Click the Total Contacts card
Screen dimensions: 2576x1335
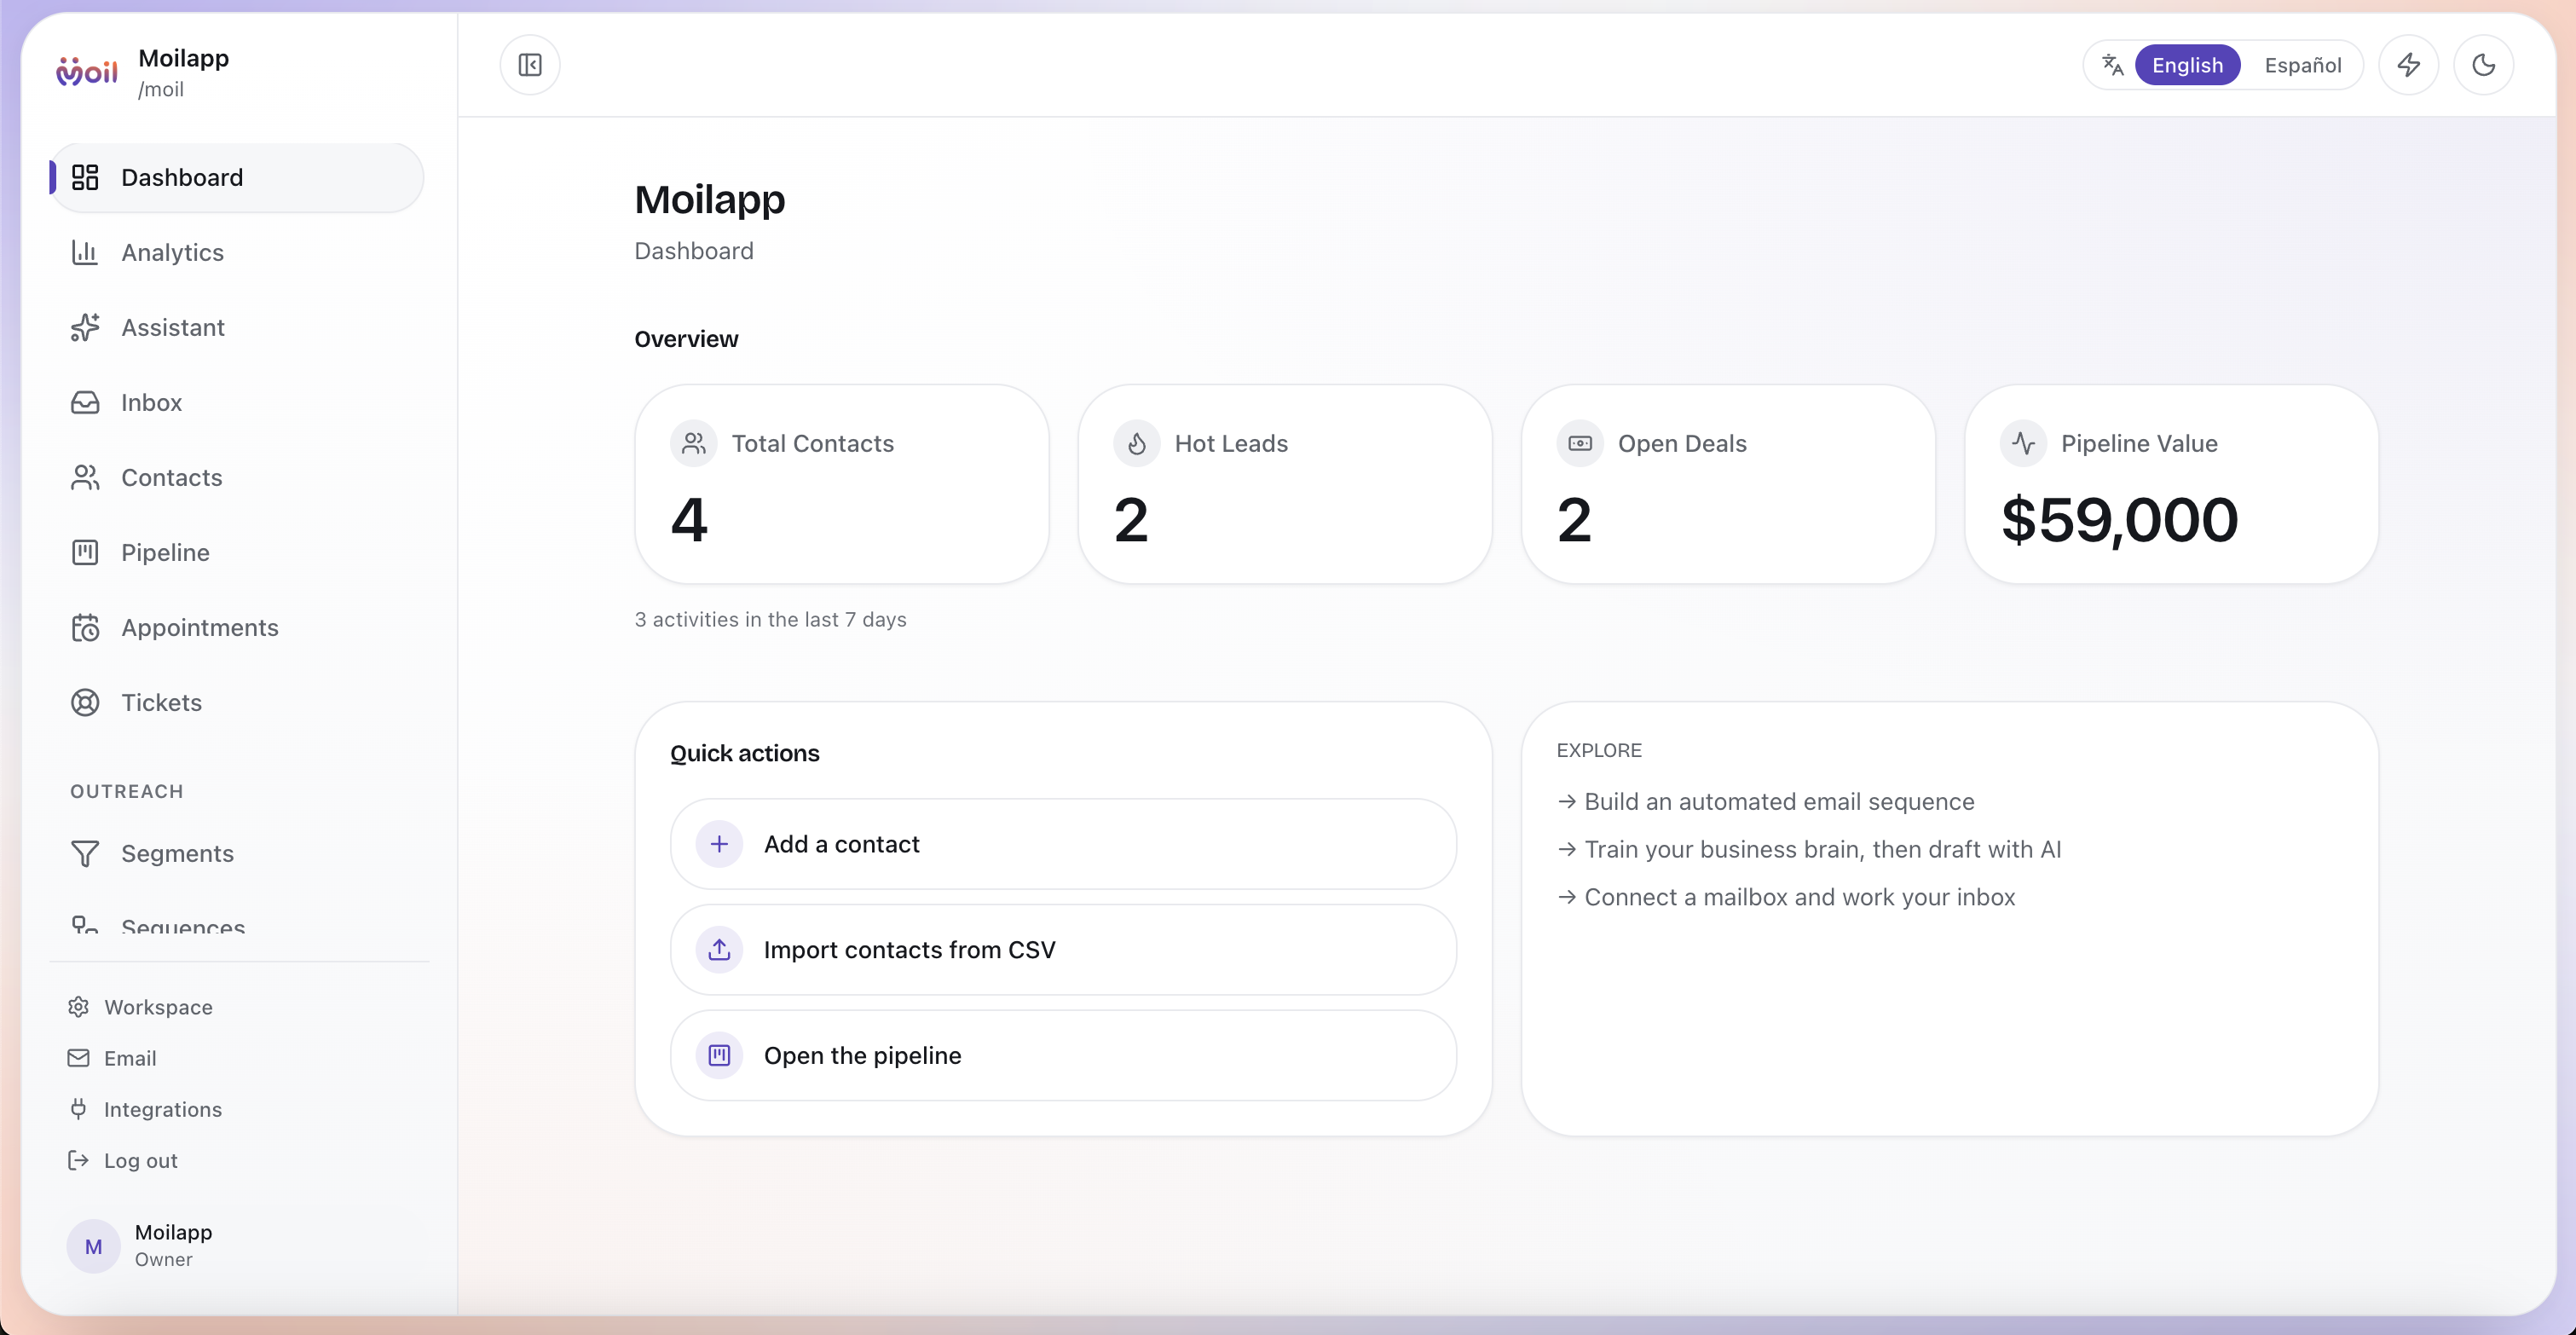coord(841,484)
